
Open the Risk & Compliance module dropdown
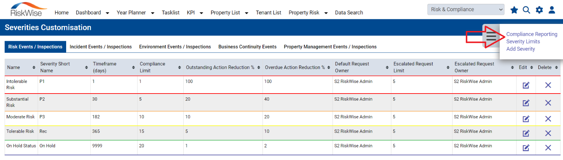click(x=466, y=9)
